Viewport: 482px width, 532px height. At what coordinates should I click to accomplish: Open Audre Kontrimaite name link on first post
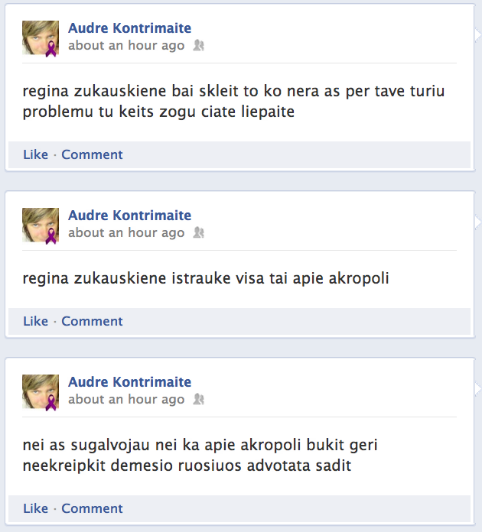pyautogui.click(x=130, y=28)
